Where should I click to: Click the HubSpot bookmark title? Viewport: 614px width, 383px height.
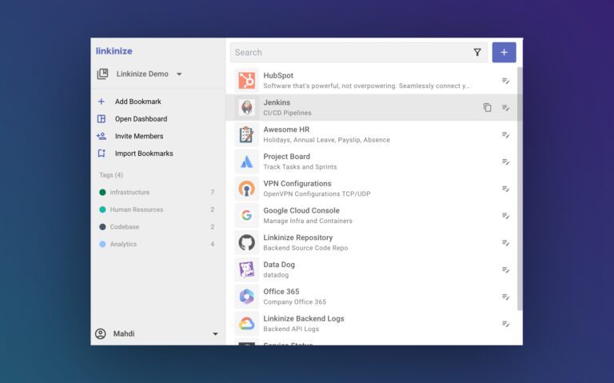[278, 76]
